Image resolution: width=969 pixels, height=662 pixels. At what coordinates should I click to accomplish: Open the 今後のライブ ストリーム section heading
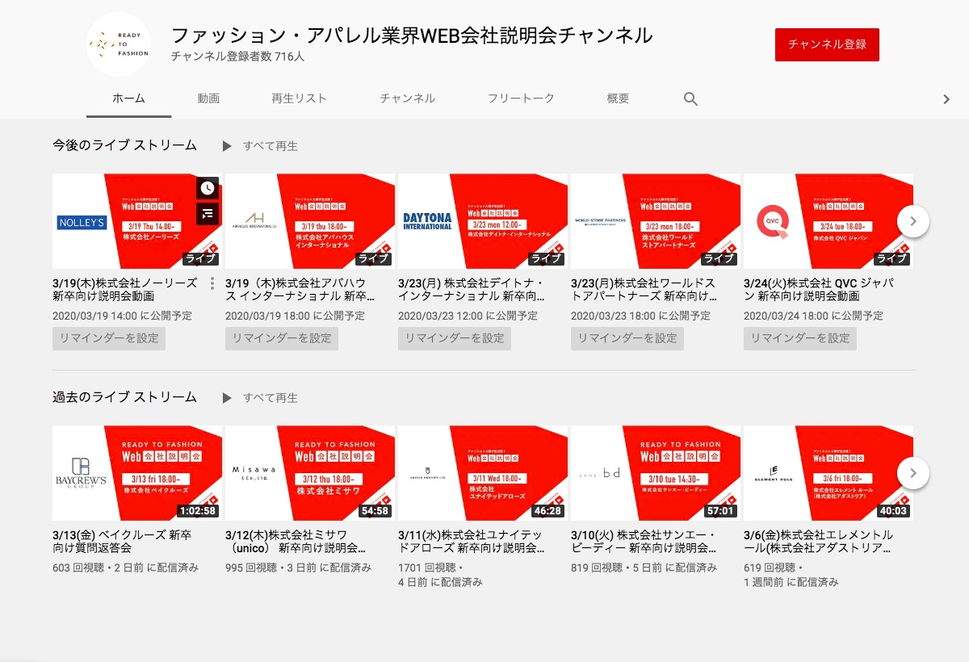click(x=124, y=145)
